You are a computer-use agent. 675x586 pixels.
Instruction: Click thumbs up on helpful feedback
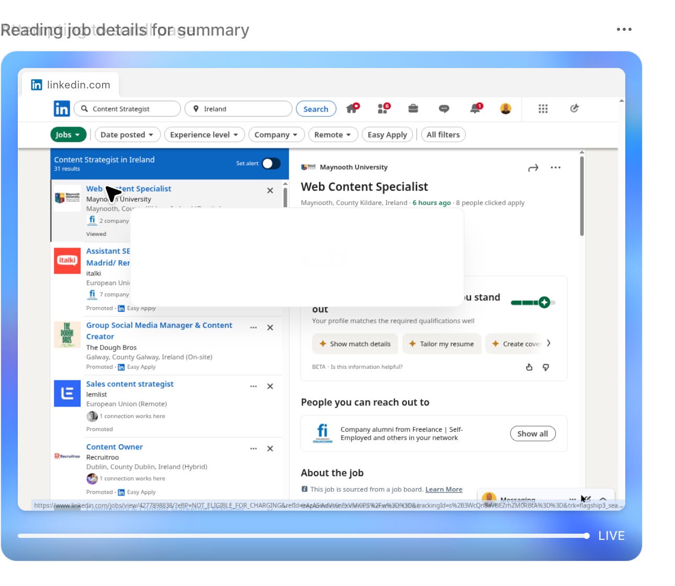click(x=529, y=367)
